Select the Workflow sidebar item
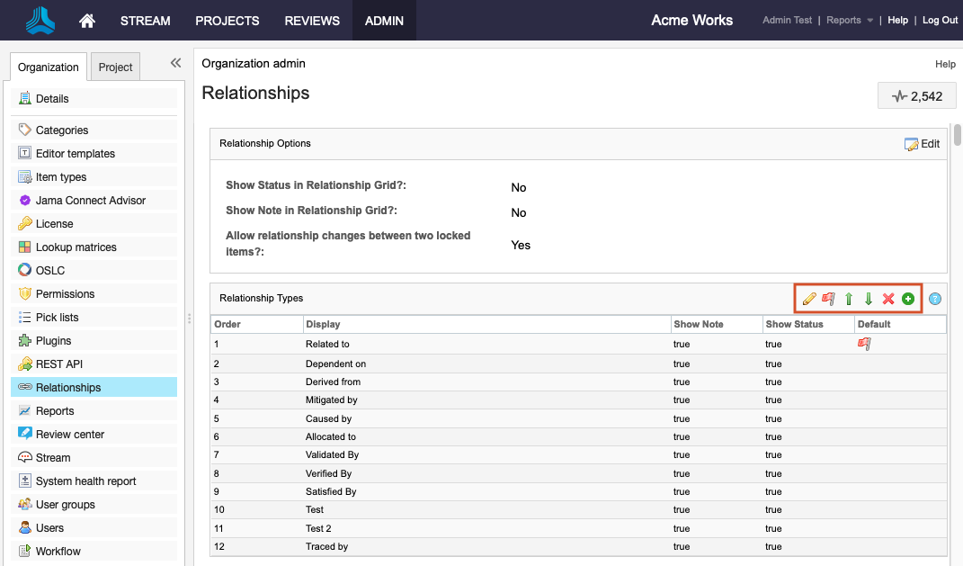963x566 pixels. pyautogui.click(x=58, y=552)
